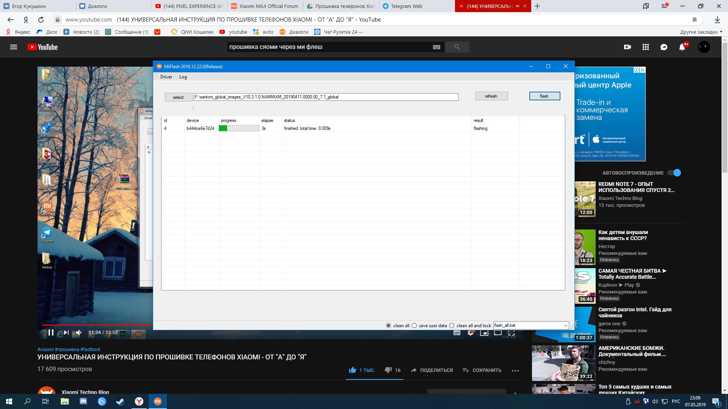
Task: Click the video progress seek bar
Action: [97, 325]
